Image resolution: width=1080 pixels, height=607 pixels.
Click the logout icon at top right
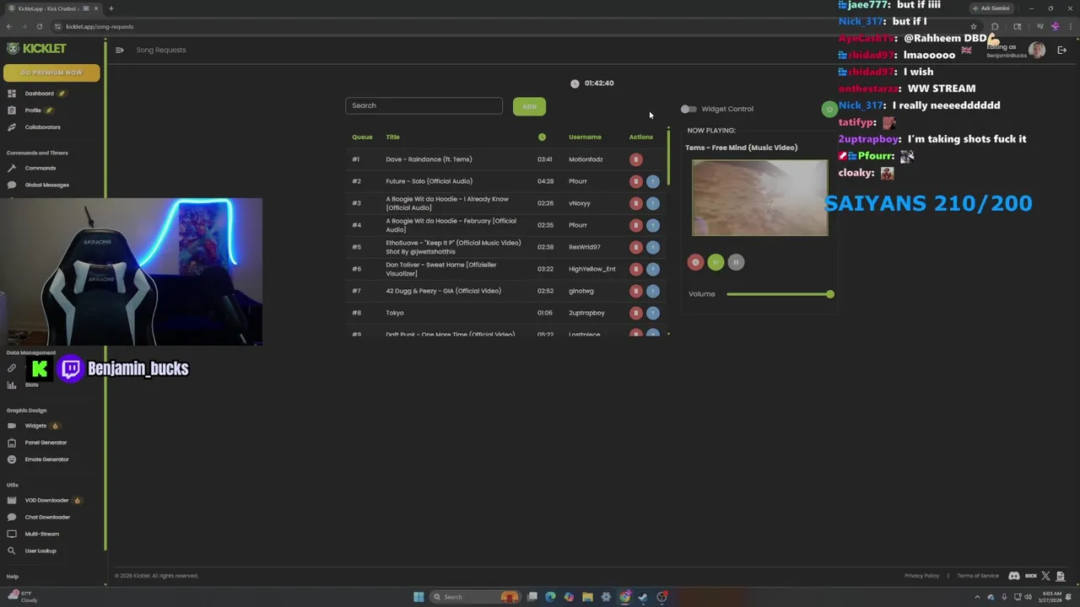click(x=1061, y=50)
